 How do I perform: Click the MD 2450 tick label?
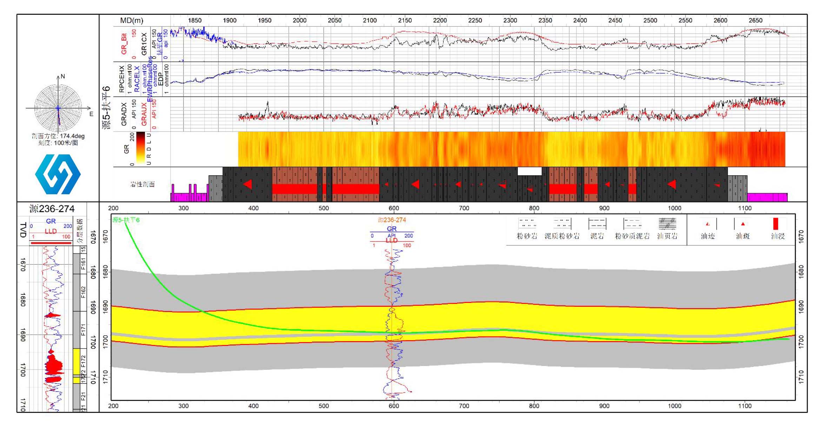click(x=615, y=20)
